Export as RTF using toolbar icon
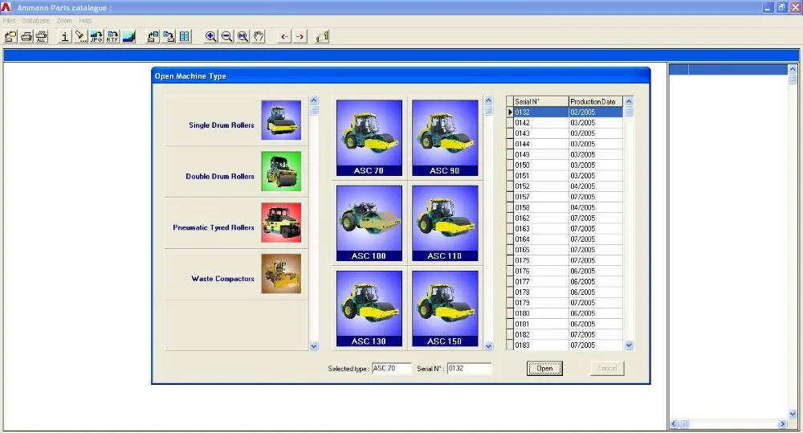Image resolution: width=803 pixels, height=433 pixels. tap(112, 36)
